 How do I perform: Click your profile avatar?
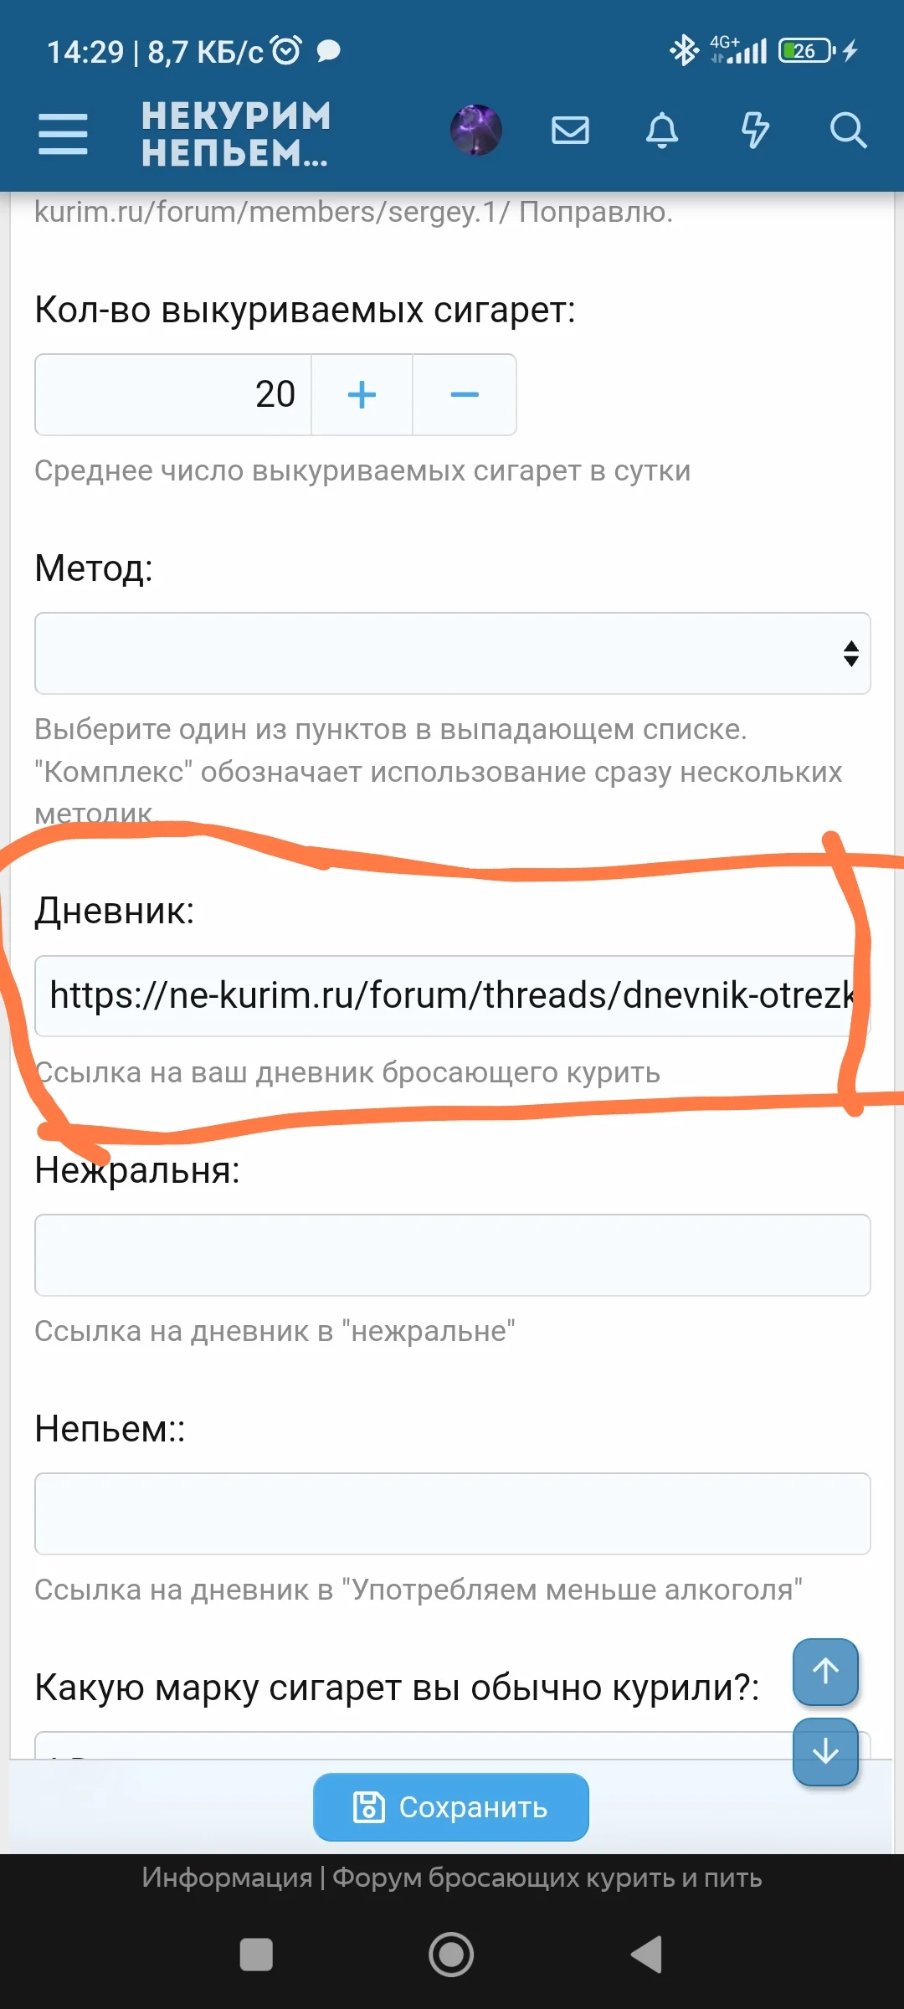pyautogui.click(x=475, y=131)
